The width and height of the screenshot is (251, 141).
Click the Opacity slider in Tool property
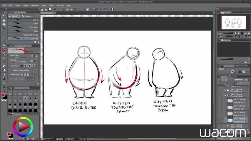click(20, 62)
